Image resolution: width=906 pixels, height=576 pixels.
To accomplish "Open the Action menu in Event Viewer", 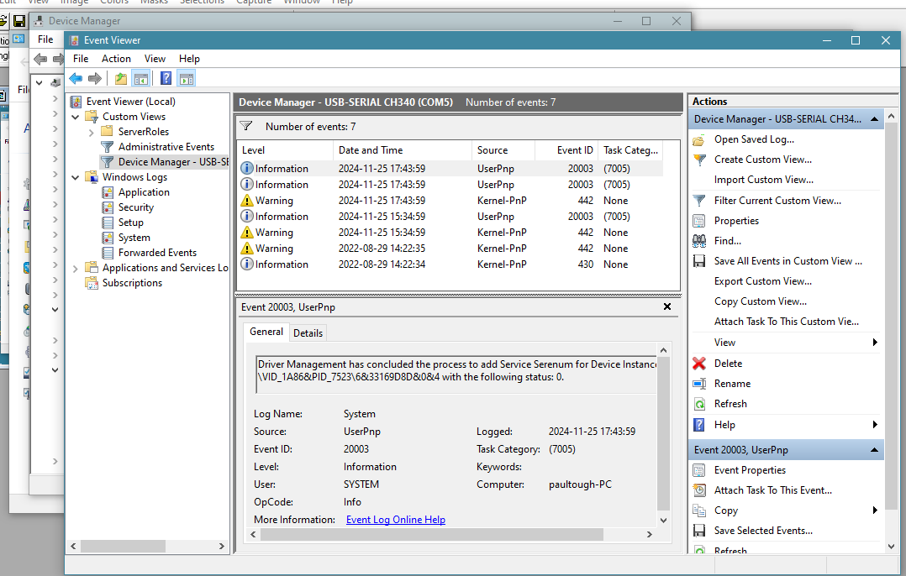I will coord(116,58).
